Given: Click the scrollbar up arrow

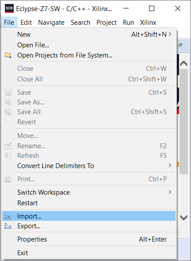Looking at the screenshot, I should tap(183, 63).
